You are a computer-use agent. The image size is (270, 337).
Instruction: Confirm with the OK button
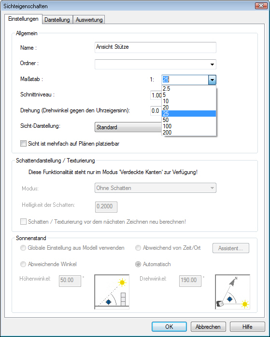tap(169, 327)
